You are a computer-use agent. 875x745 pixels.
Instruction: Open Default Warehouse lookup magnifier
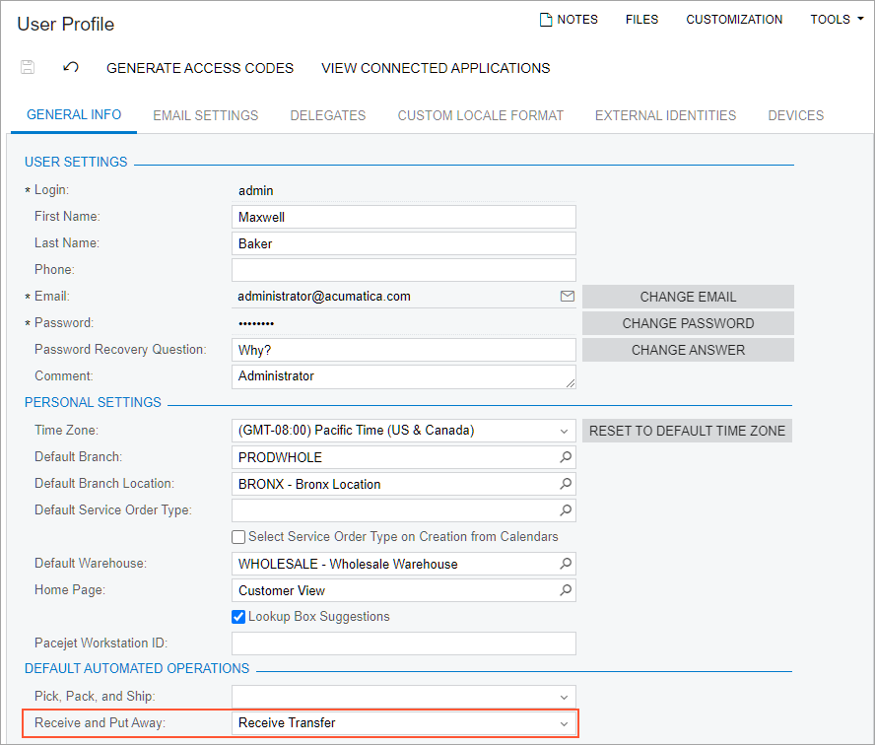click(x=566, y=564)
